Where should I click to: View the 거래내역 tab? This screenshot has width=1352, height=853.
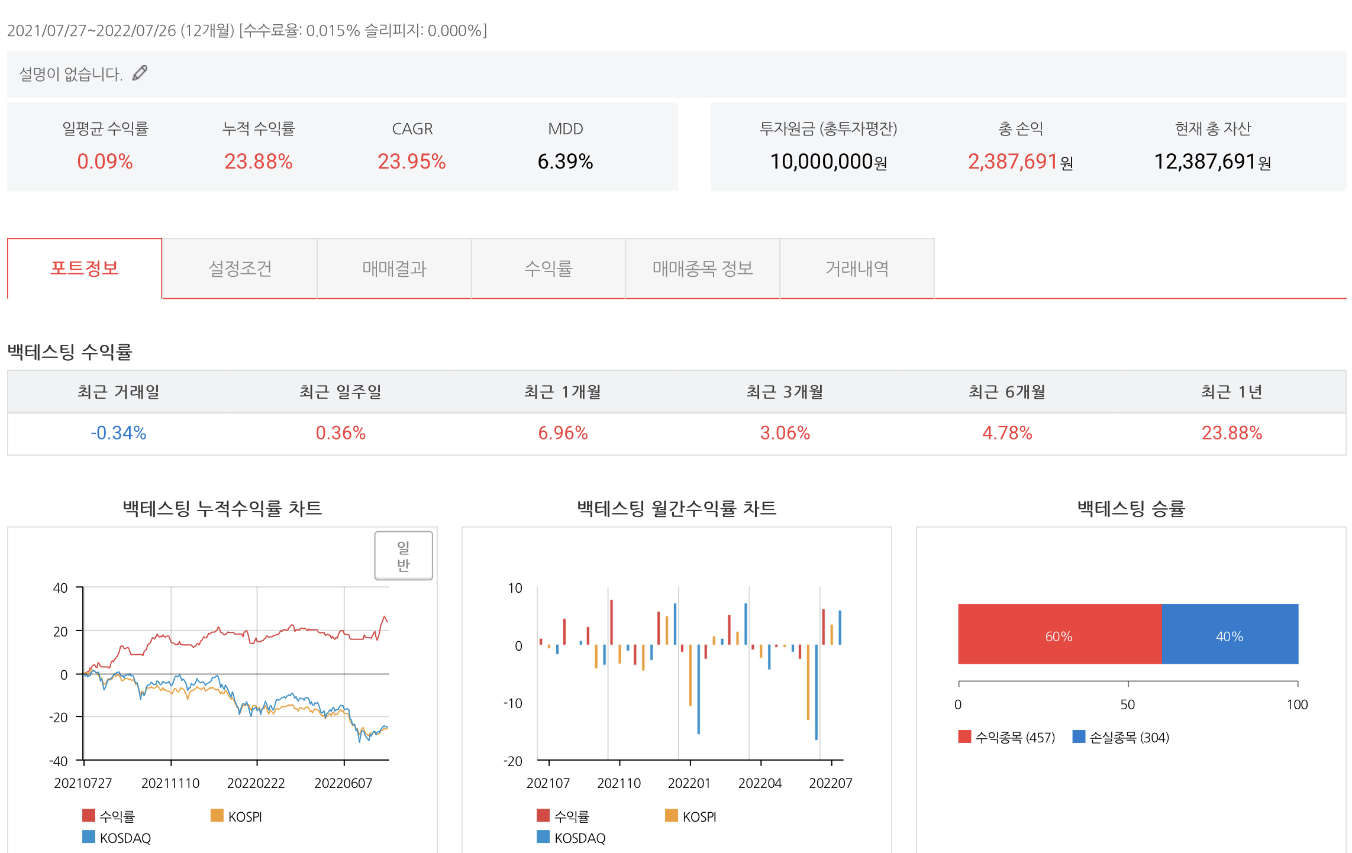click(x=857, y=269)
